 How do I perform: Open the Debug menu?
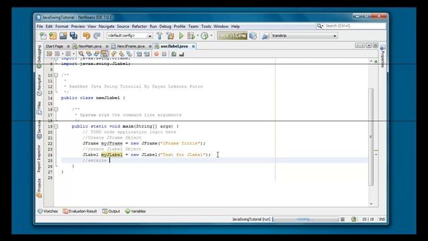click(x=165, y=27)
